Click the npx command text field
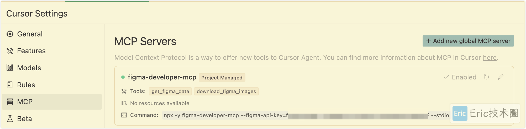 [x=306, y=115]
